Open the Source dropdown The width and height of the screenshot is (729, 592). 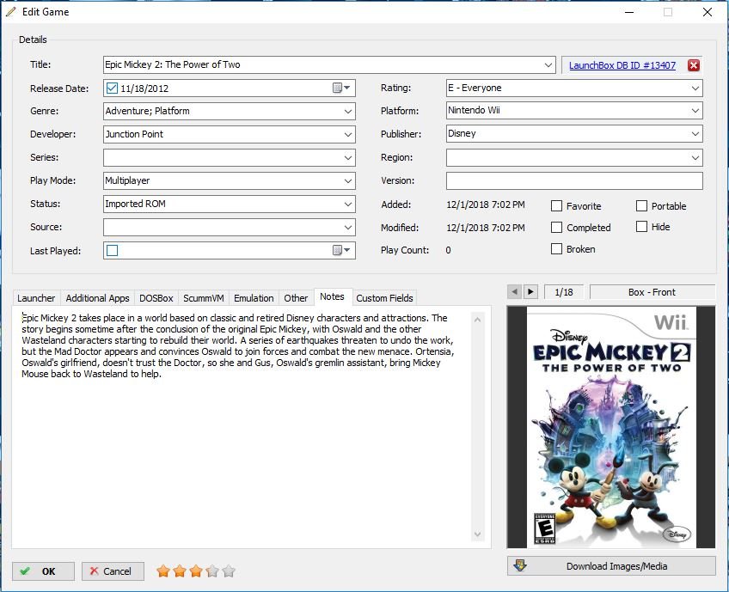348,227
